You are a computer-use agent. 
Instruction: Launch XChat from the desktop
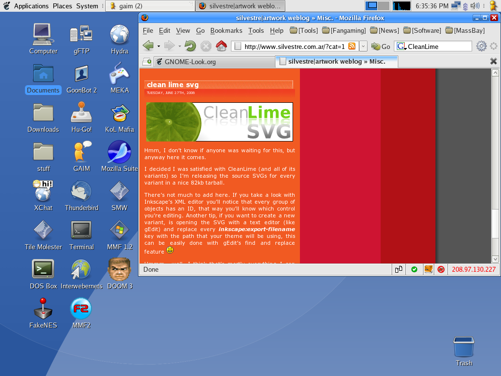(x=43, y=196)
